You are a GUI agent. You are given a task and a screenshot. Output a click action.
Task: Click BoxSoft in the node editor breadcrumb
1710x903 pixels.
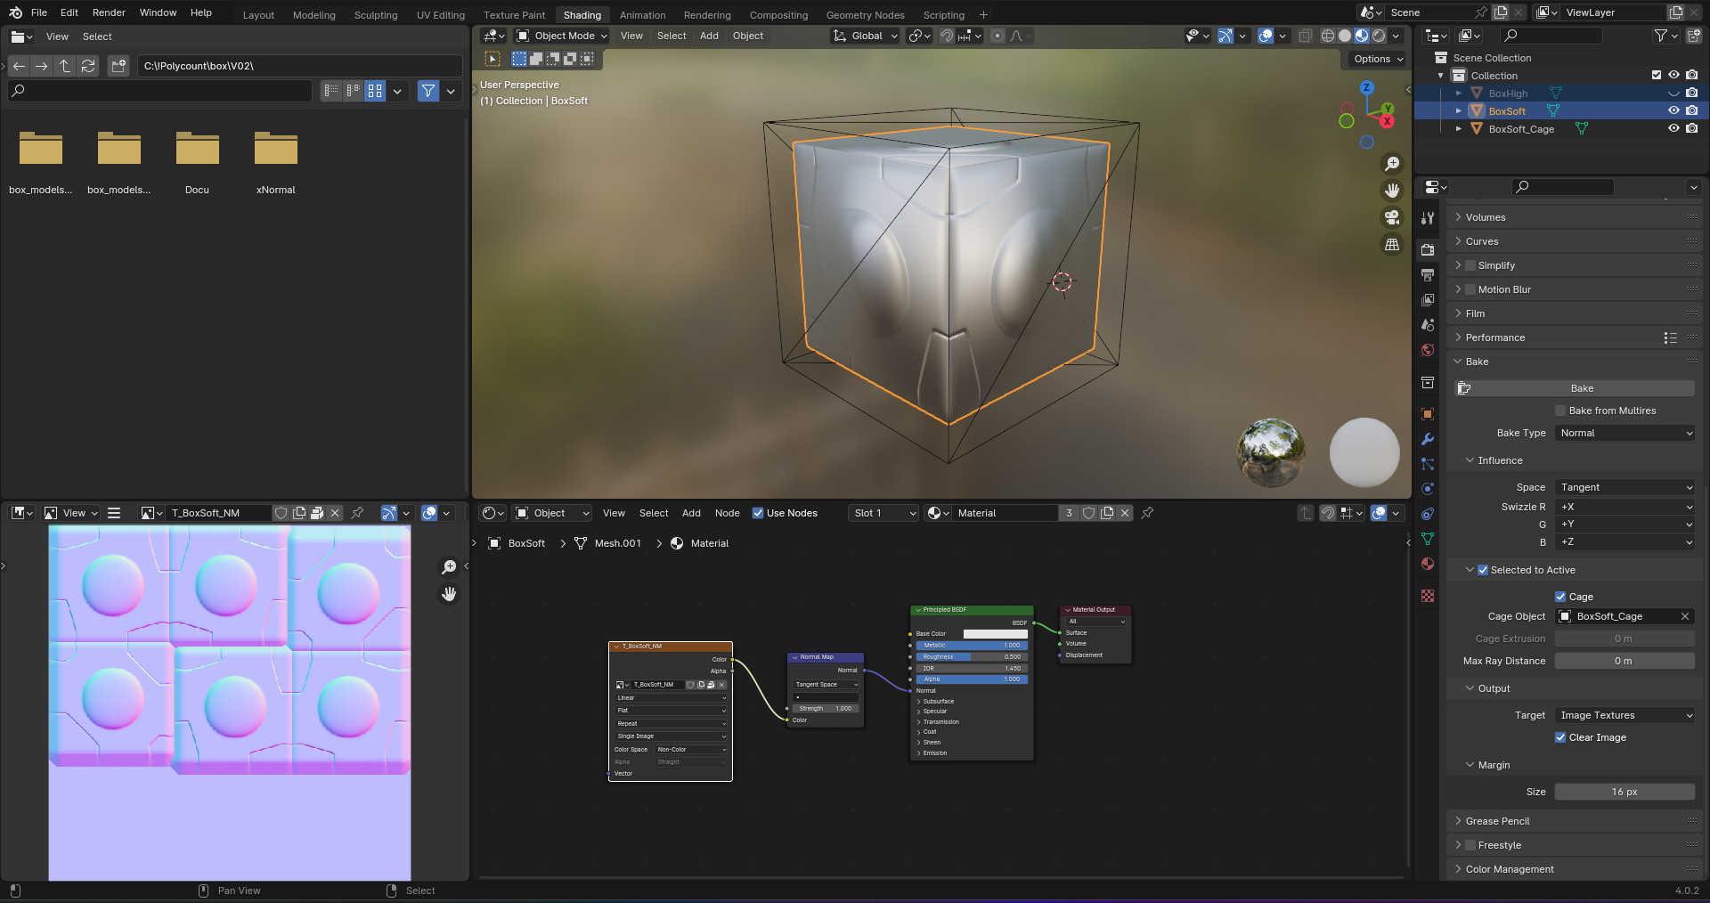[526, 543]
